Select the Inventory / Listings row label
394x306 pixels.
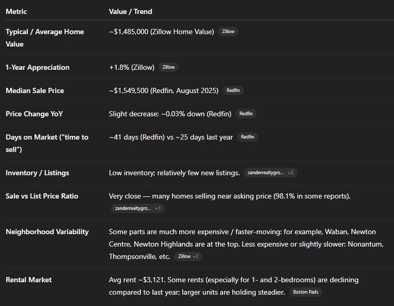[x=37, y=173]
